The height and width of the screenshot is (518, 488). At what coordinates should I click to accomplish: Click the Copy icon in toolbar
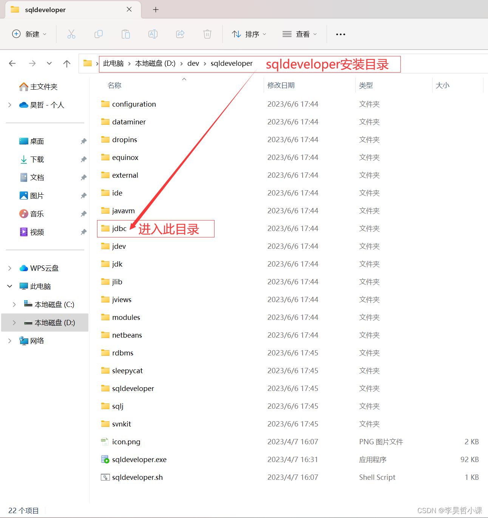(99, 34)
